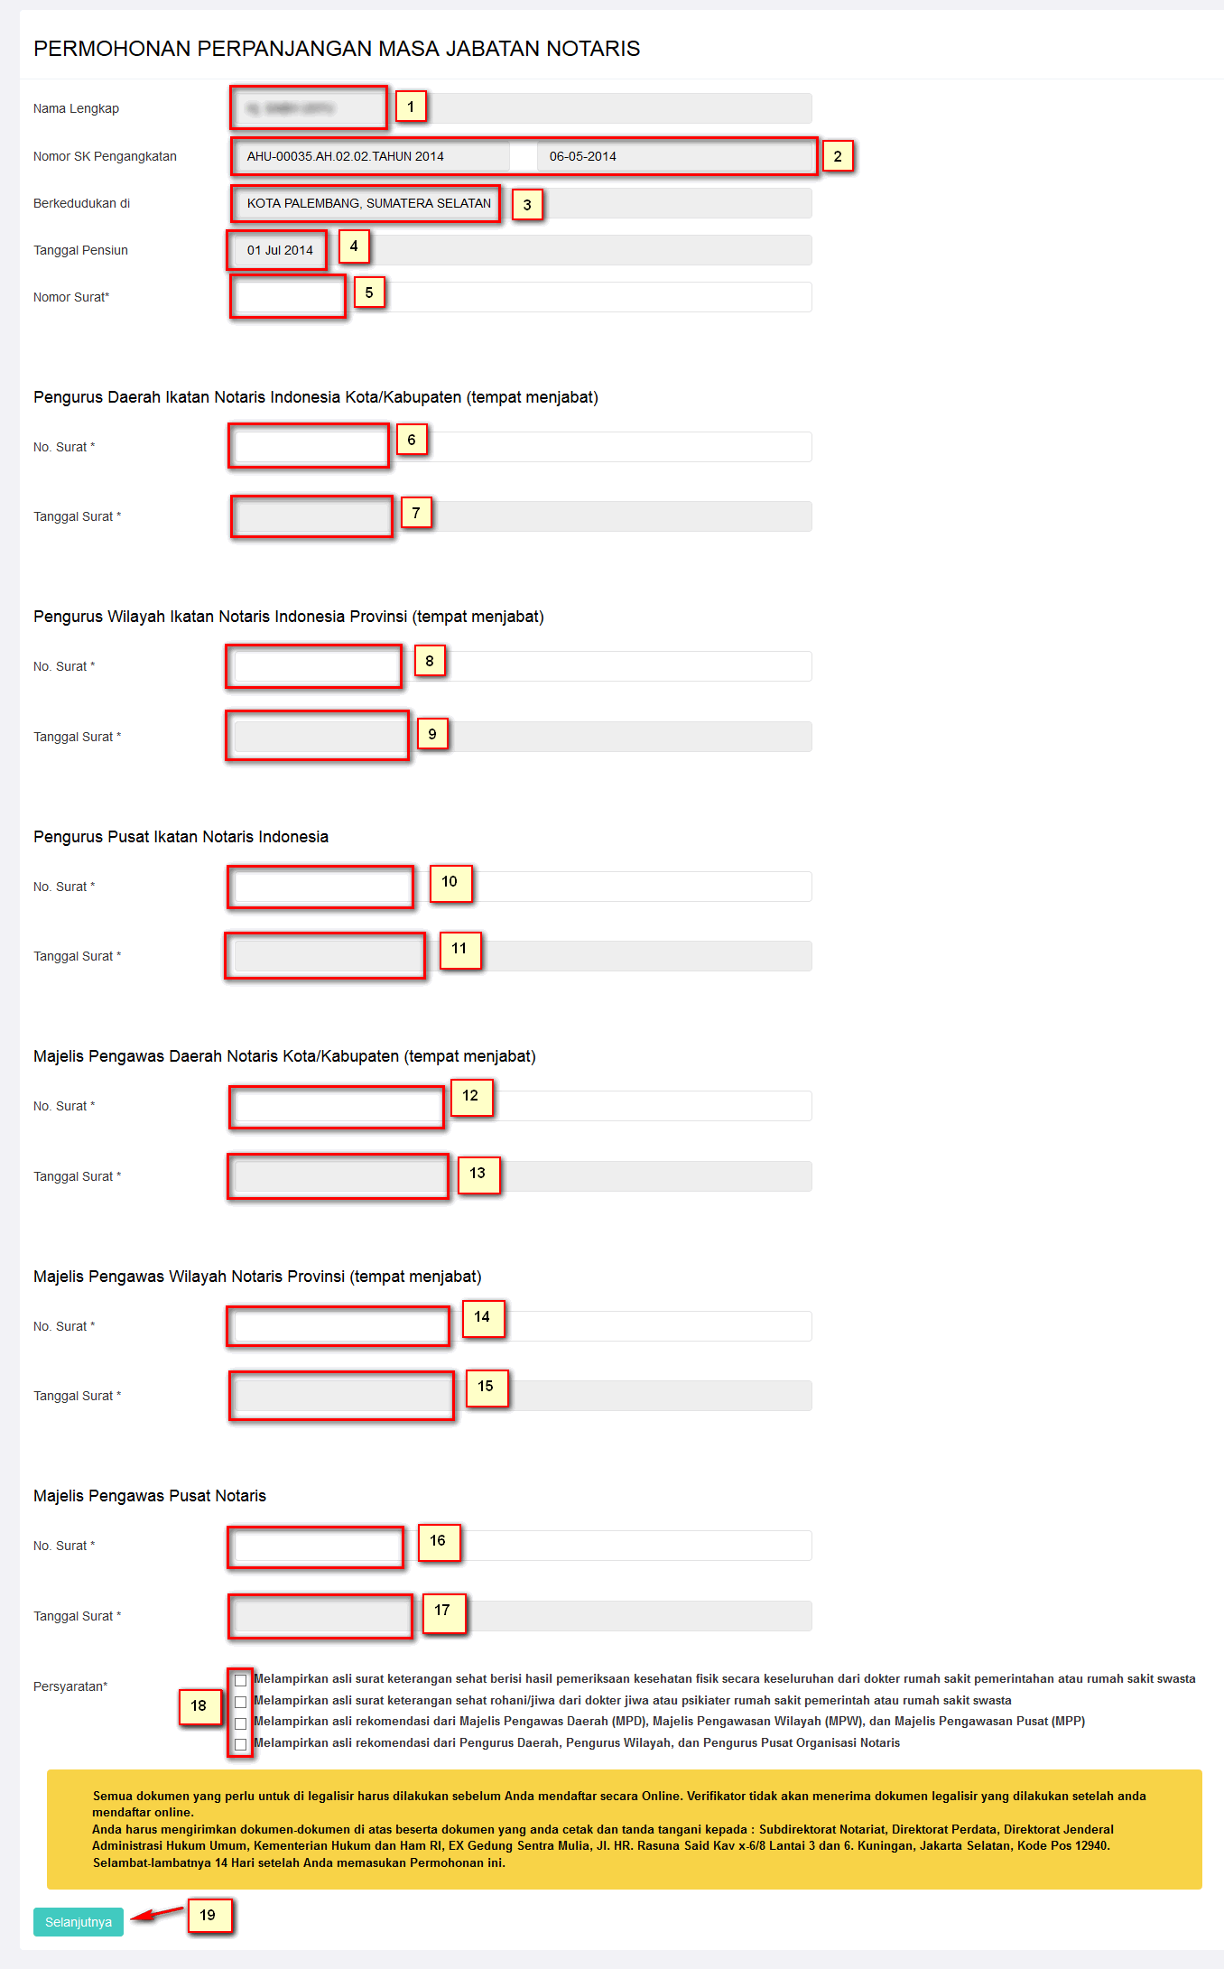
Task: Click the Nomor Surat input field
Action: coord(521,297)
